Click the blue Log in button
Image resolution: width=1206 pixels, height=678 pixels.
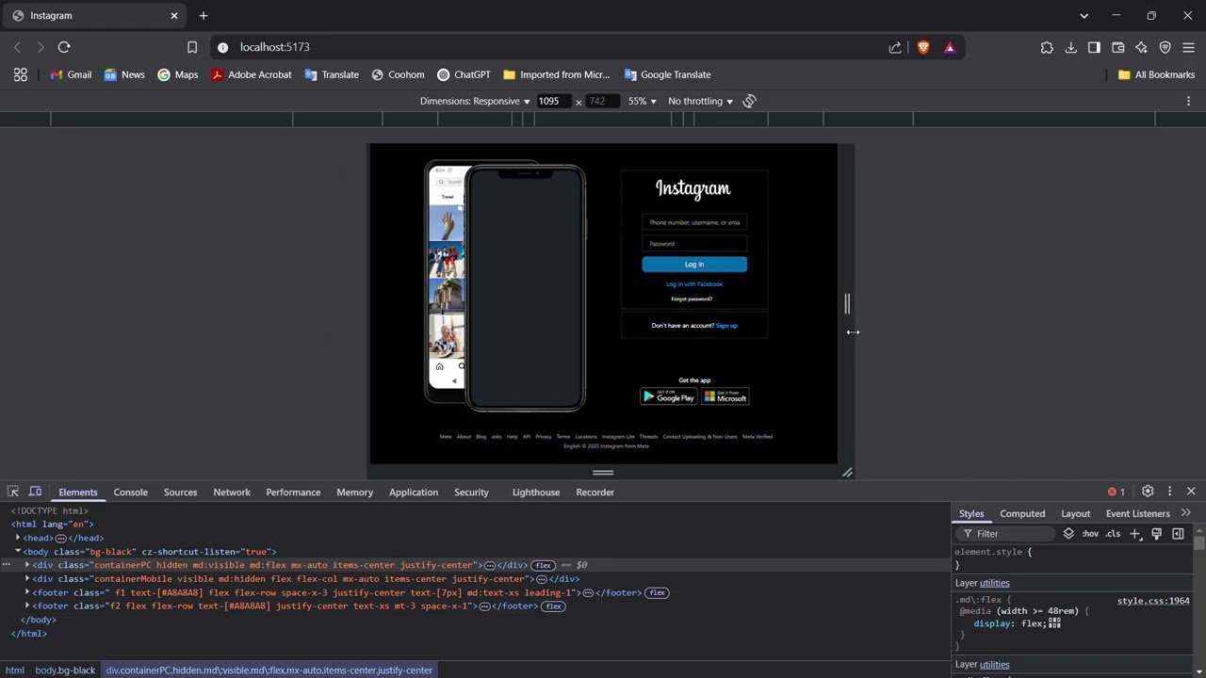(694, 265)
